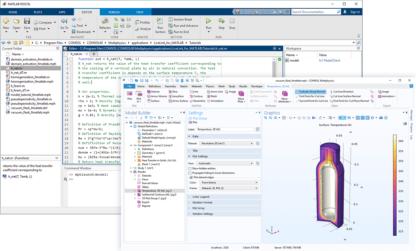The image size is (416, 251).
Task: Click Section Break button in MATLAB
Action: click(x=180, y=19)
